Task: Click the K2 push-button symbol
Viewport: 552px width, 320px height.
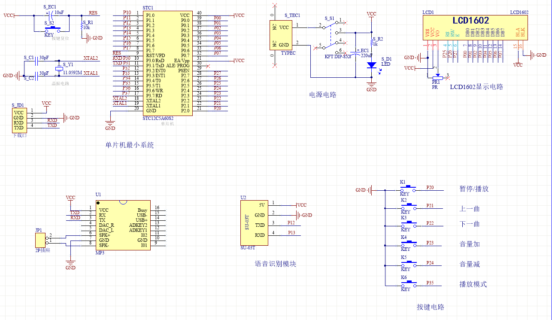Action: click(x=409, y=206)
